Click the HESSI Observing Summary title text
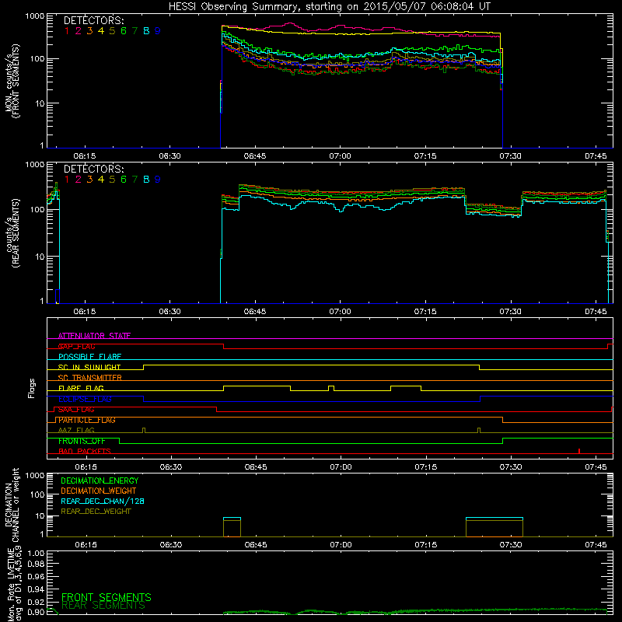 point(330,7)
